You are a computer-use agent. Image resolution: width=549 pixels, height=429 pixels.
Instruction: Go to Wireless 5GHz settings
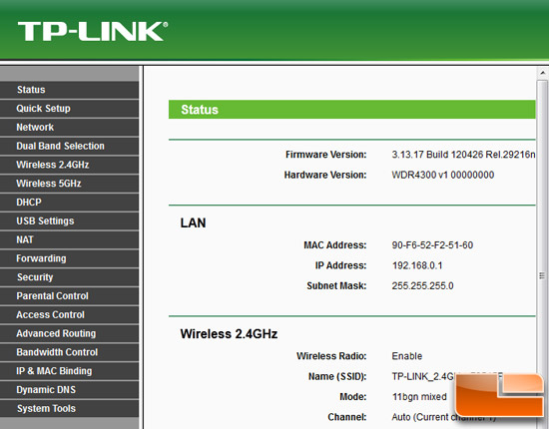click(x=69, y=184)
